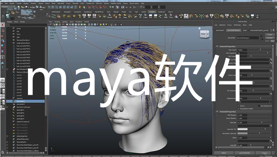Open the Shading menu in viewport

coord(57,22)
